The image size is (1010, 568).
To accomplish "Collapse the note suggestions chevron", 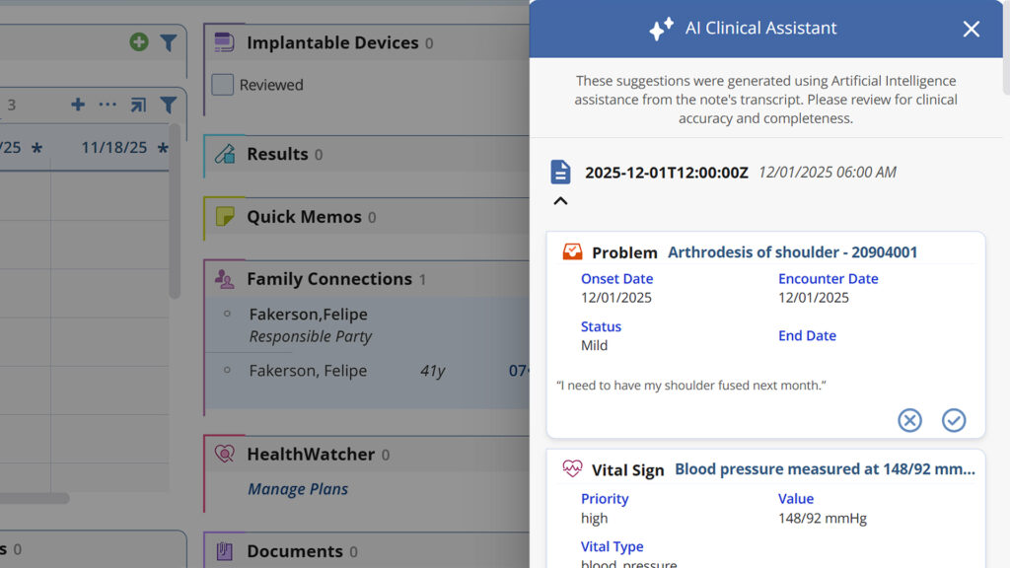I will click(x=560, y=201).
